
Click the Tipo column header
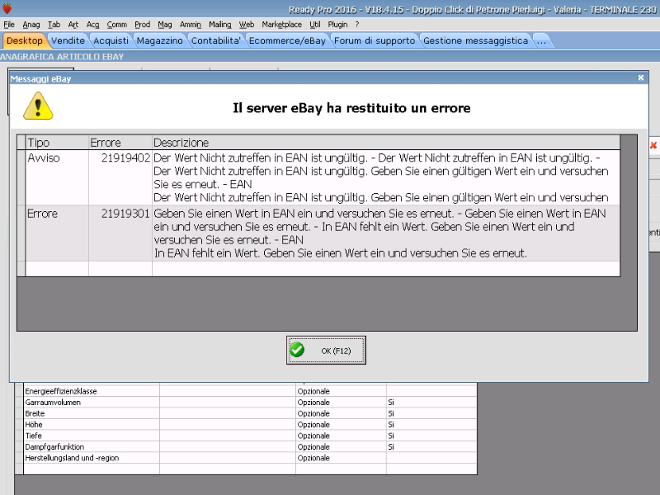57,143
